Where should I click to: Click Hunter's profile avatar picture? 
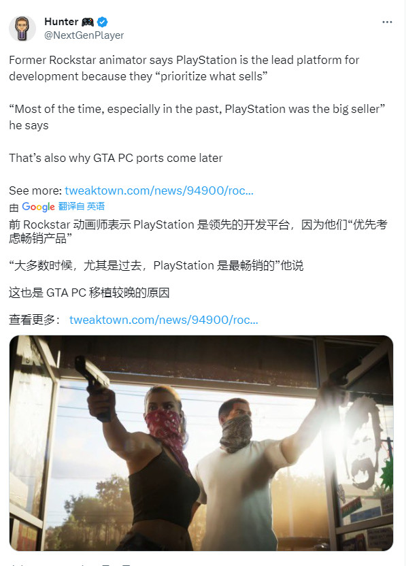click(x=22, y=29)
